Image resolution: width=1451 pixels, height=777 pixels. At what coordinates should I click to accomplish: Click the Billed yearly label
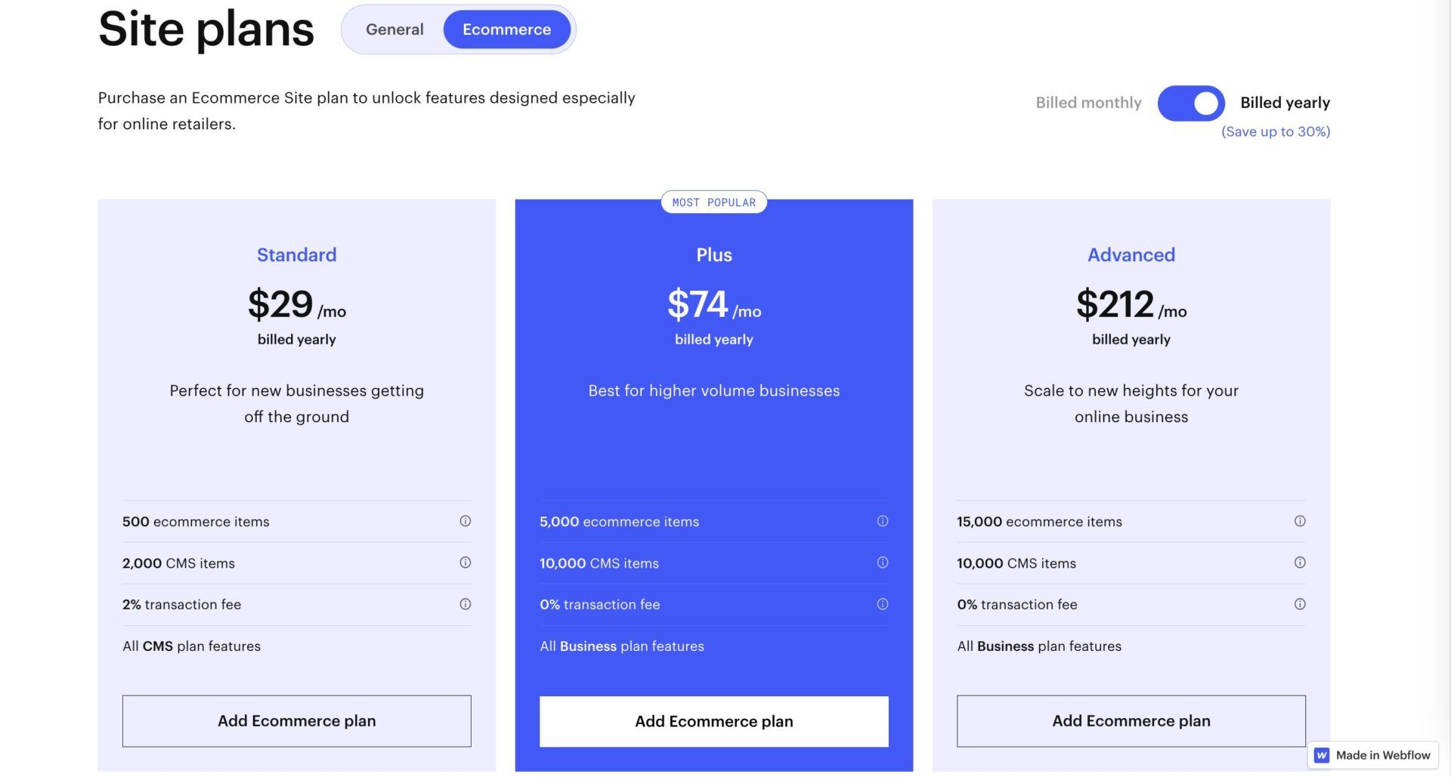pos(1285,103)
